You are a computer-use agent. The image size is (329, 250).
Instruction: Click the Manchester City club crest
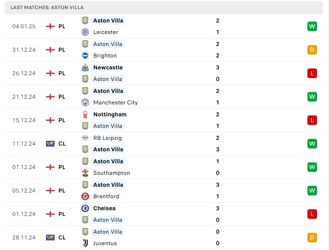click(x=85, y=102)
